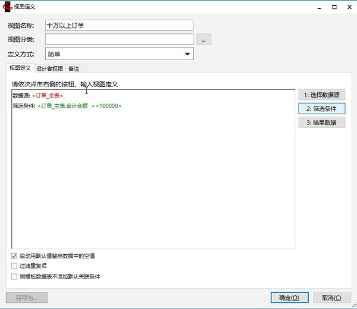Switch to the 视图定义 tab

(20, 68)
